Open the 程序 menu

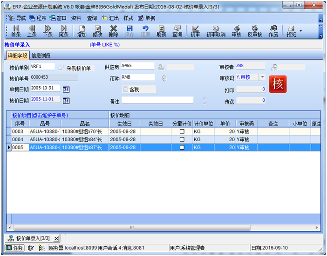tap(38, 18)
